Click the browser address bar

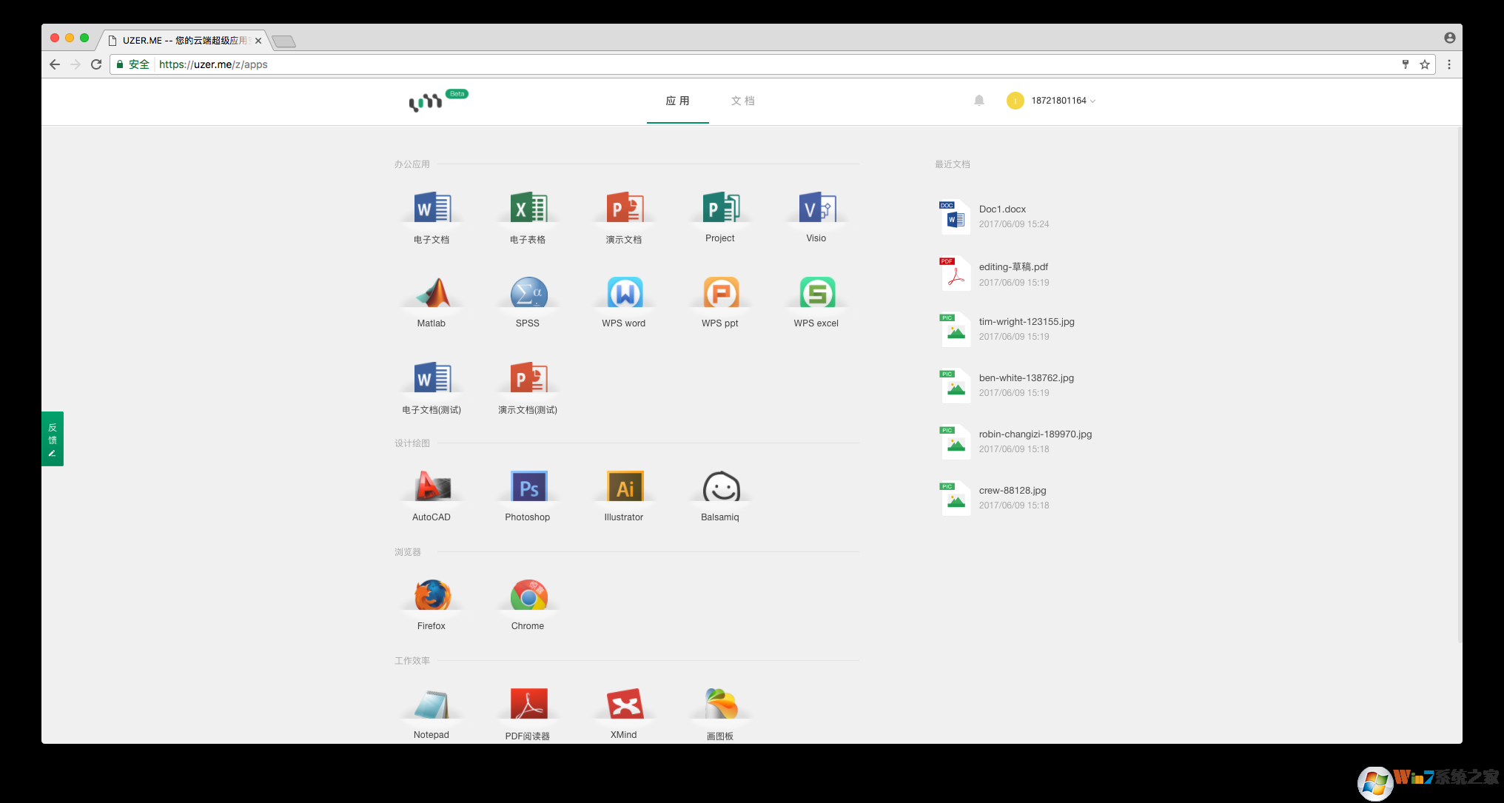[740, 64]
